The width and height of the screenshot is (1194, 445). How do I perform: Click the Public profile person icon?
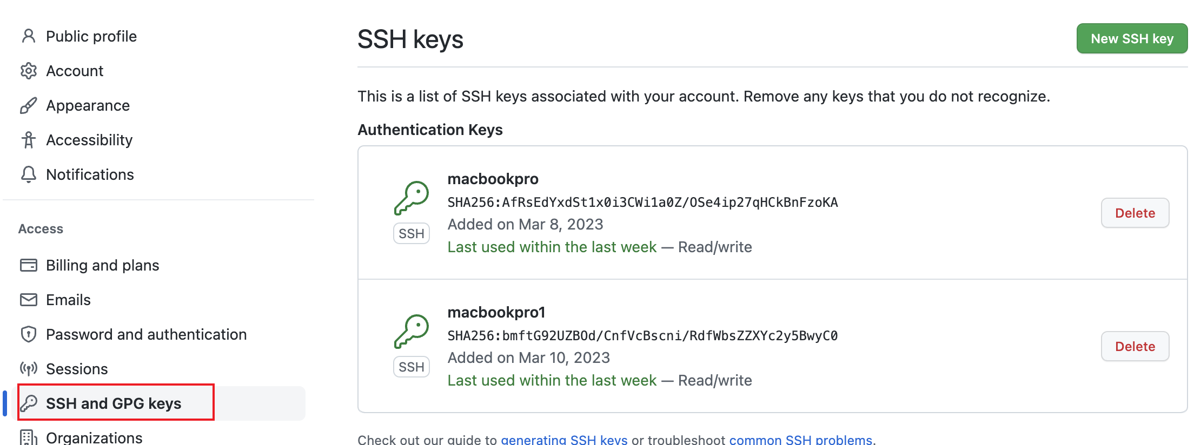tap(29, 36)
